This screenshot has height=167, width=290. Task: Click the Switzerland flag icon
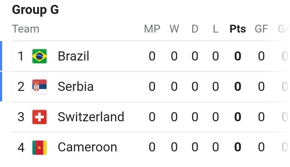[x=40, y=117]
